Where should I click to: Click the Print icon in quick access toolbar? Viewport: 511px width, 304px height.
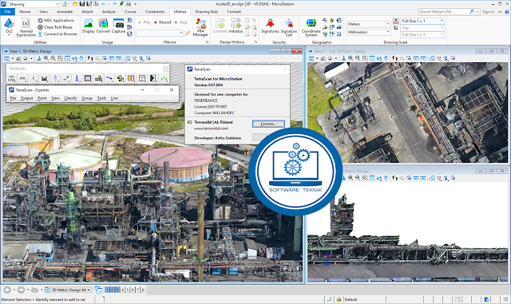pyautogui.click(x=129, y=4)
